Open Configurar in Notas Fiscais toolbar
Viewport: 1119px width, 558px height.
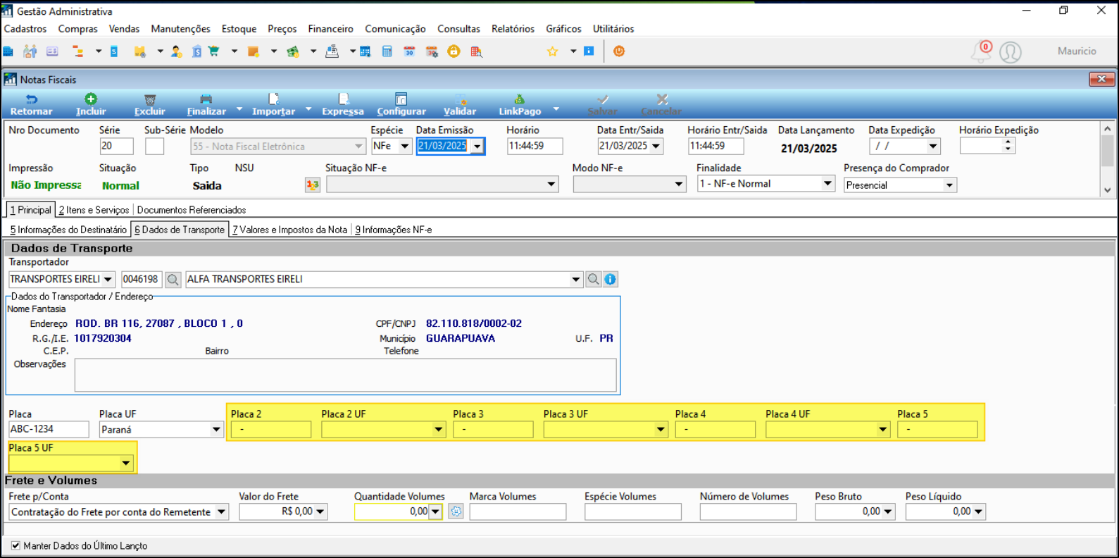point(401,105)
